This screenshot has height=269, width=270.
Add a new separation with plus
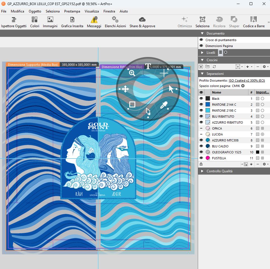pyautogui.click(x=251, y=164)
